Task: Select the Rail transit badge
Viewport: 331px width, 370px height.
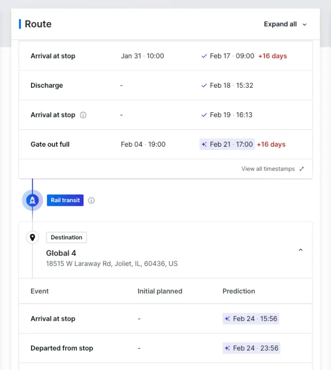Action: click(65, 201)
